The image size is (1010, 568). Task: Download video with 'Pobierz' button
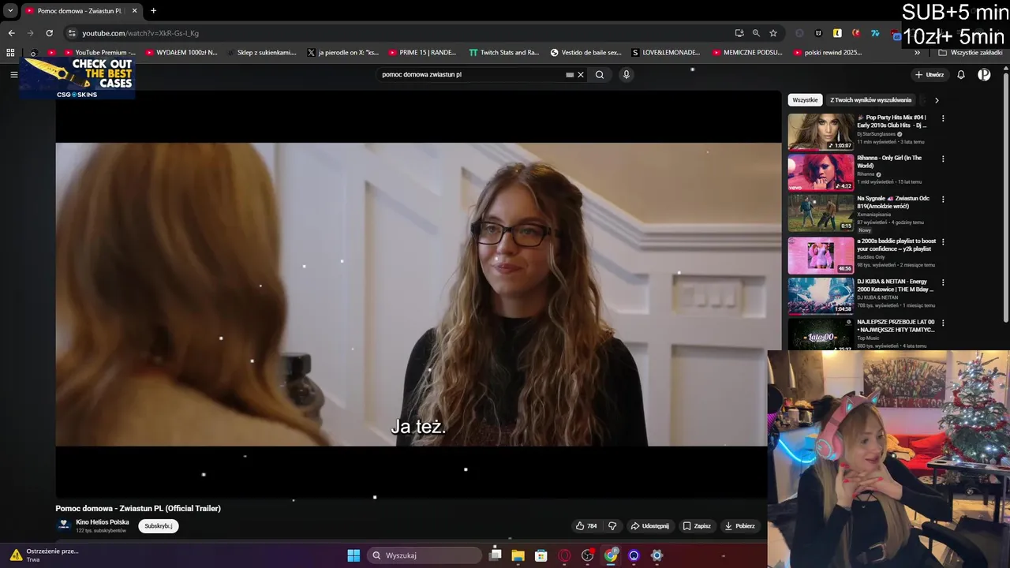click(x=740, y=526)
